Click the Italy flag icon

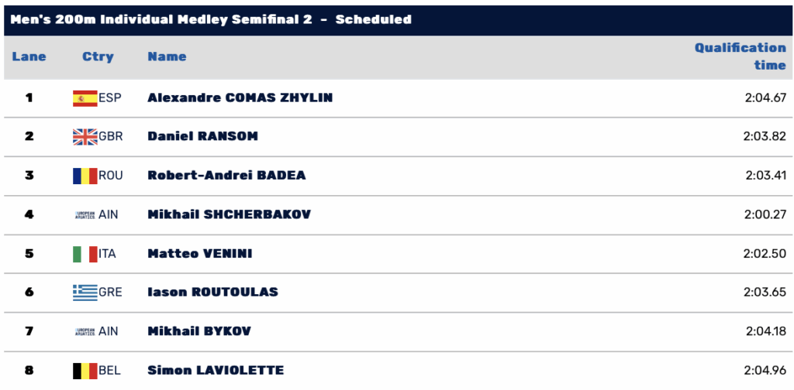point(85,254)
